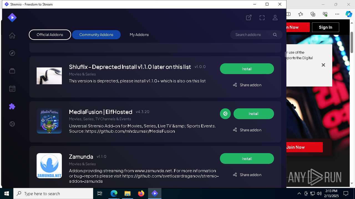Click the open-in-external-window icon in the top bar
This screenshot has width=355, height=199.
pos(249,18)
